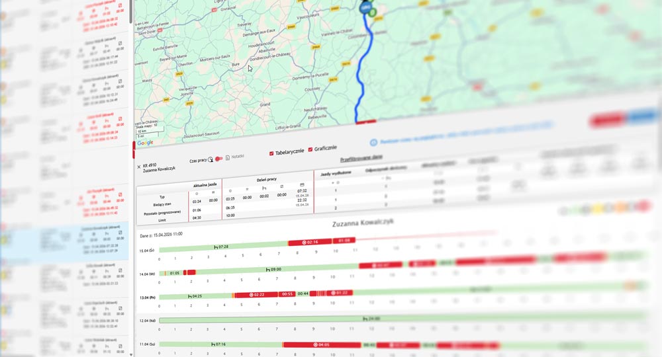Select the 07:16 rest bar on 11.04
662x357 pixels.
[220, 344]
